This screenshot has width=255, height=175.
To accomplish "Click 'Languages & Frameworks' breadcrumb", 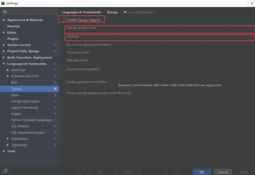I will point(81,12).
